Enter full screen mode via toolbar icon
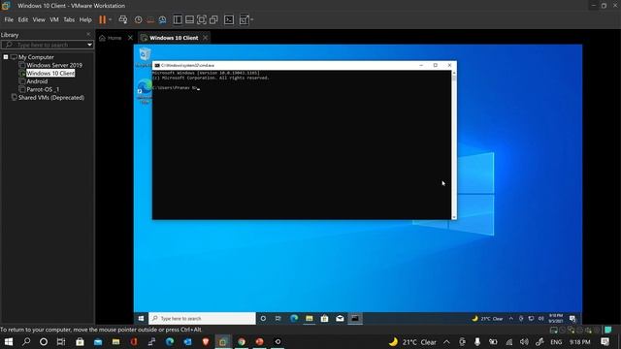 (202, 19)
